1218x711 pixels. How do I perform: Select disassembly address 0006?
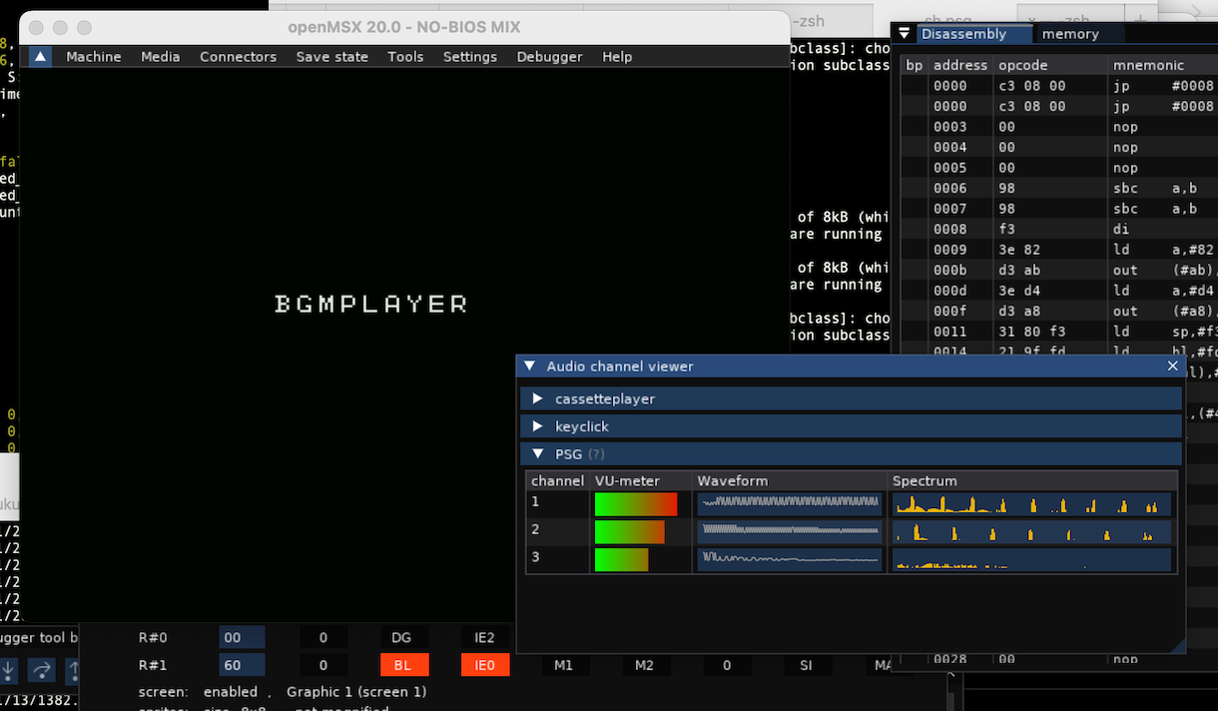949,188
